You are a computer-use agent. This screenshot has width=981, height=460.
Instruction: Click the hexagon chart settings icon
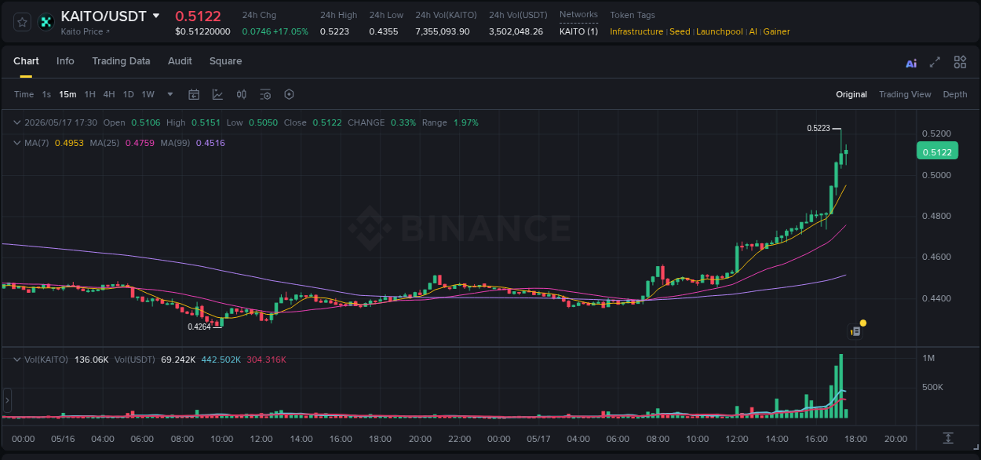click(x=289, y=94)
